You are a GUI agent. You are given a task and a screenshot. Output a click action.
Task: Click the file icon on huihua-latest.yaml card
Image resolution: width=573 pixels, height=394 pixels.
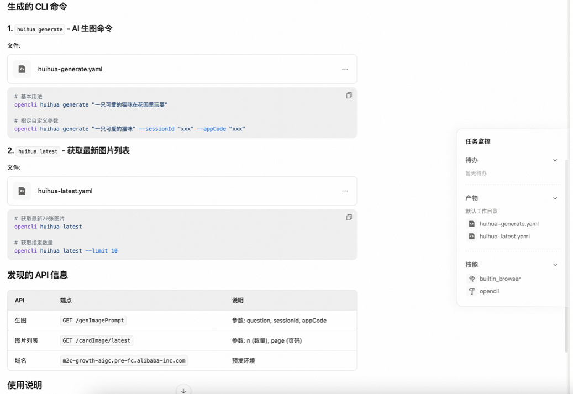coord(22,191)
